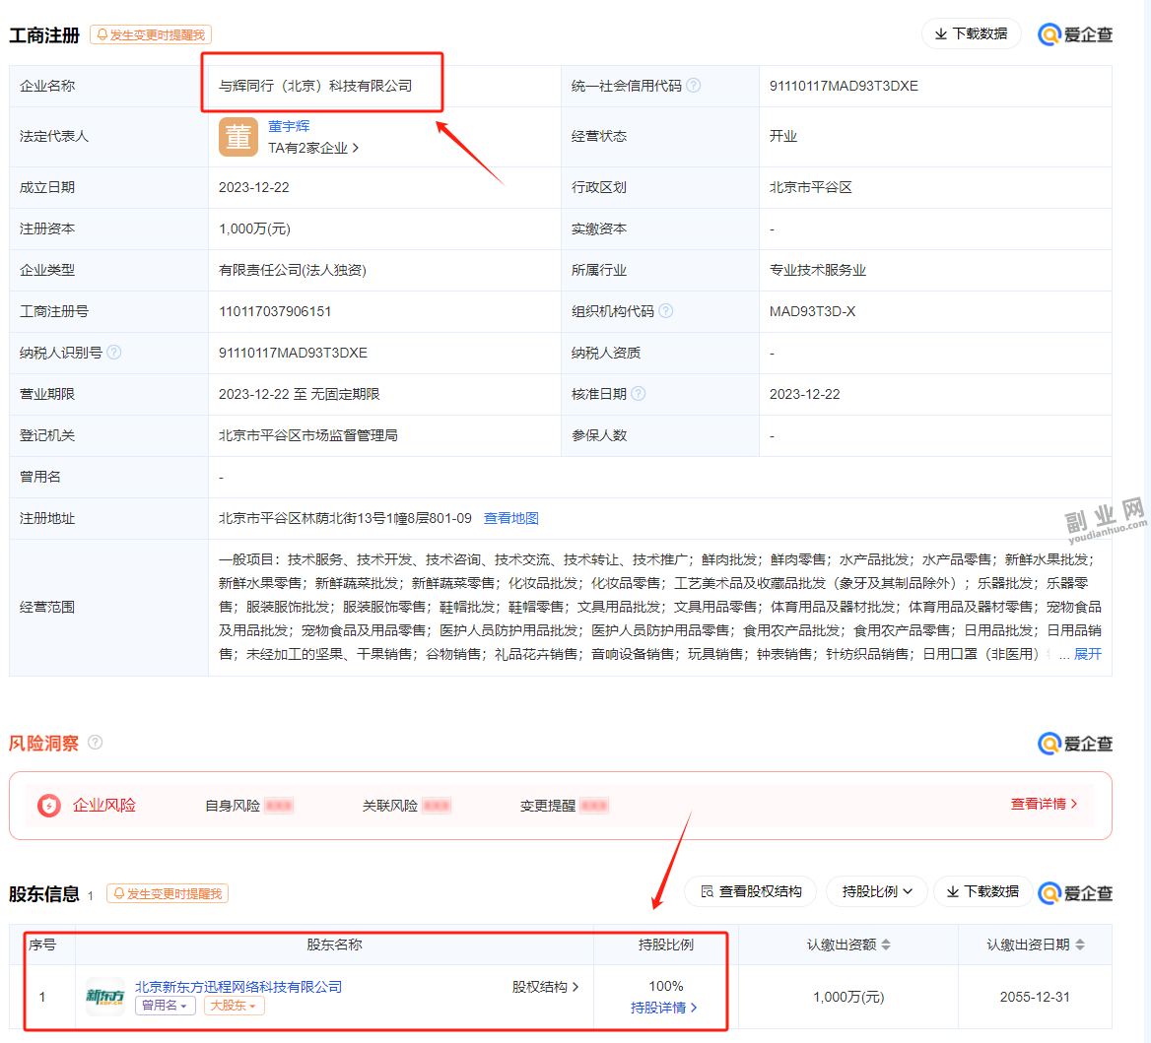Click the help icon beside 核准日期
The width and height of the screenshot is (1151, 1043).
pyautogui.click(x=638, y=394)
